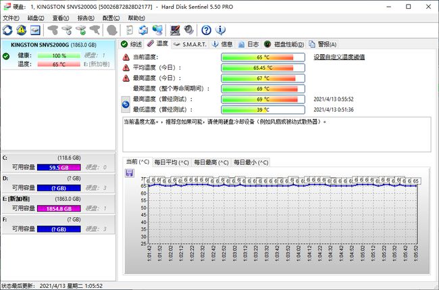Click the 65 °C temperature bar in disk panel
The image size is (439, 290).
click(59, 64)
